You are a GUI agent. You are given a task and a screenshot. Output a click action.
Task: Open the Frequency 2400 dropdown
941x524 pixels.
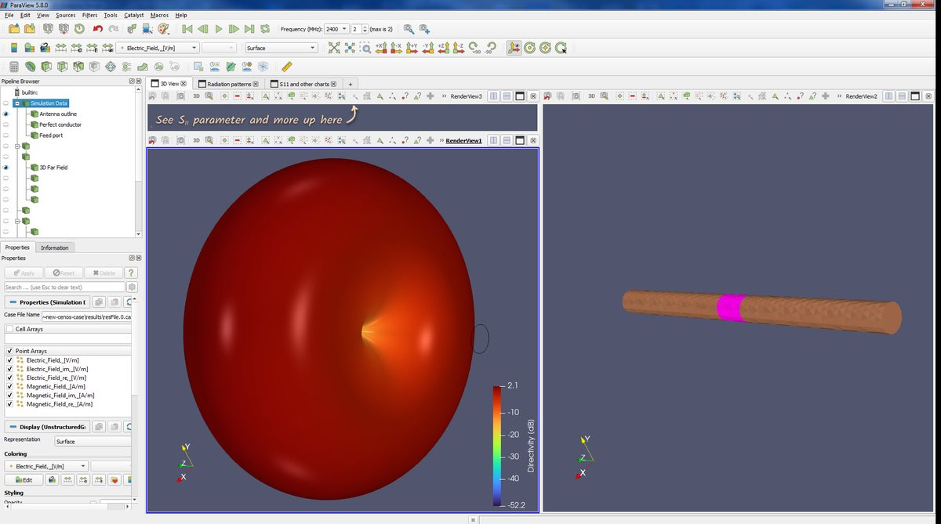337,29
